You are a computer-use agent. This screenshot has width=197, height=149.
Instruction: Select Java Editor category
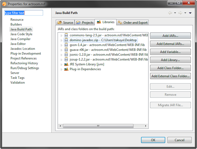[x=18, y=44]
